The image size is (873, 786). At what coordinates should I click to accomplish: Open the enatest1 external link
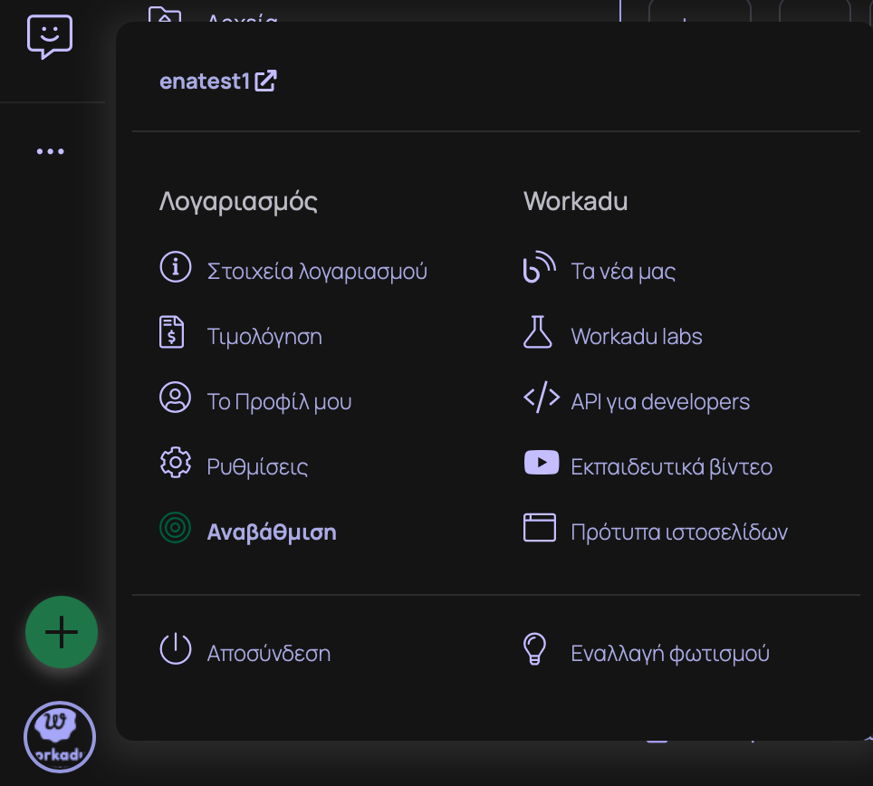[217, 81]
